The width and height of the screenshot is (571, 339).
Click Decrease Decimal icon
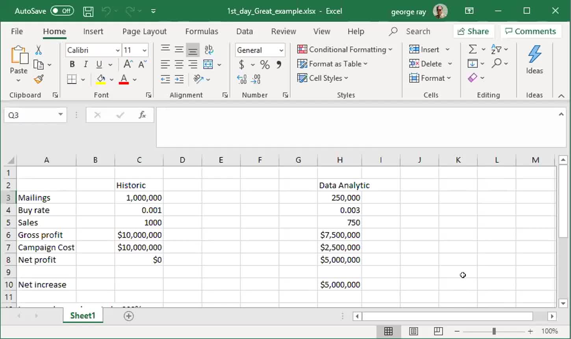click(256, 79)
